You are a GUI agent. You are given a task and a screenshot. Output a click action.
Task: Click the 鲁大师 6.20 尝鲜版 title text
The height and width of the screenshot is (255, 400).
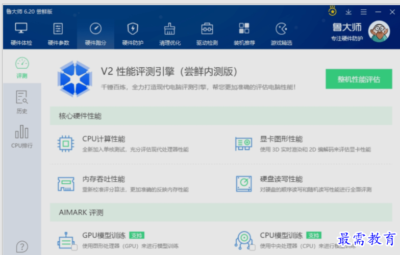[29, 11]
